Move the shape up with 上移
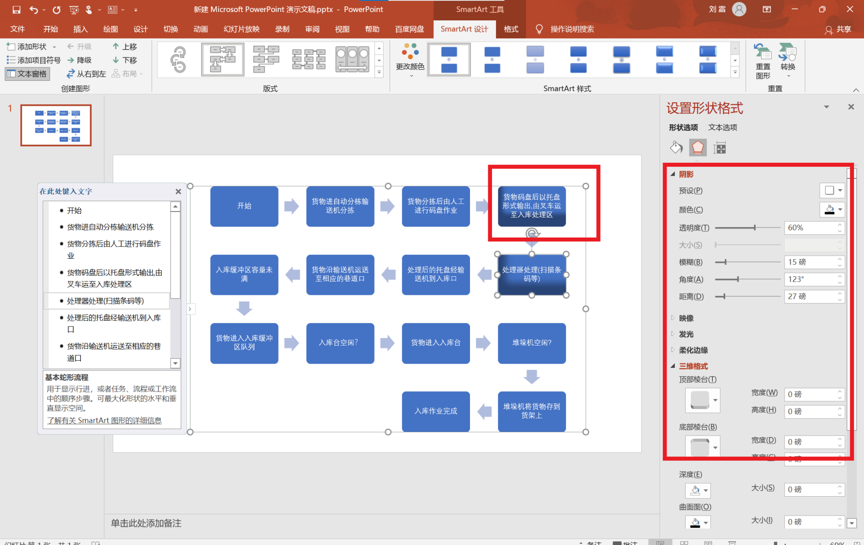 pyautogui.click(x=124, y=47)
